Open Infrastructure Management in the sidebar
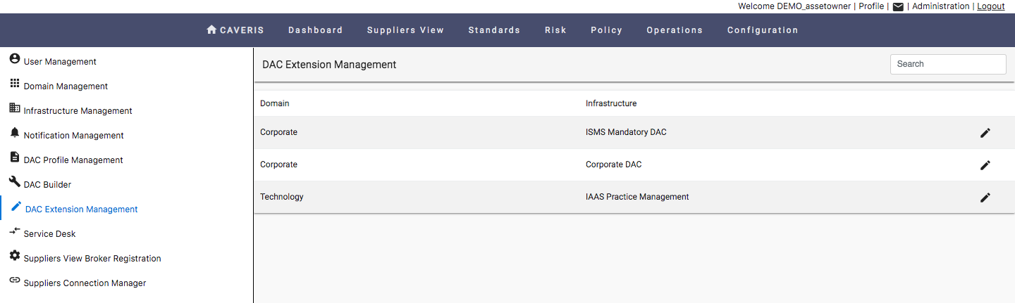 tap(78, 111)
